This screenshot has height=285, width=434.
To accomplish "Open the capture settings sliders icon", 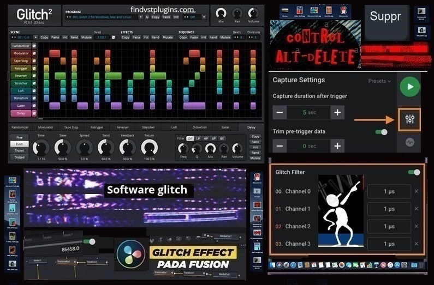I will pos(409,119).
